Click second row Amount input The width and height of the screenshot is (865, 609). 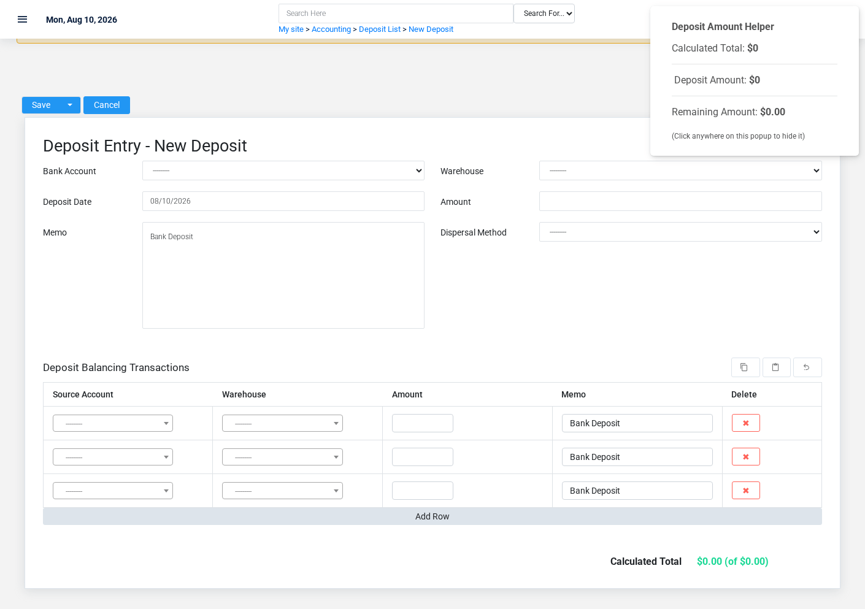tap(423, 457)
